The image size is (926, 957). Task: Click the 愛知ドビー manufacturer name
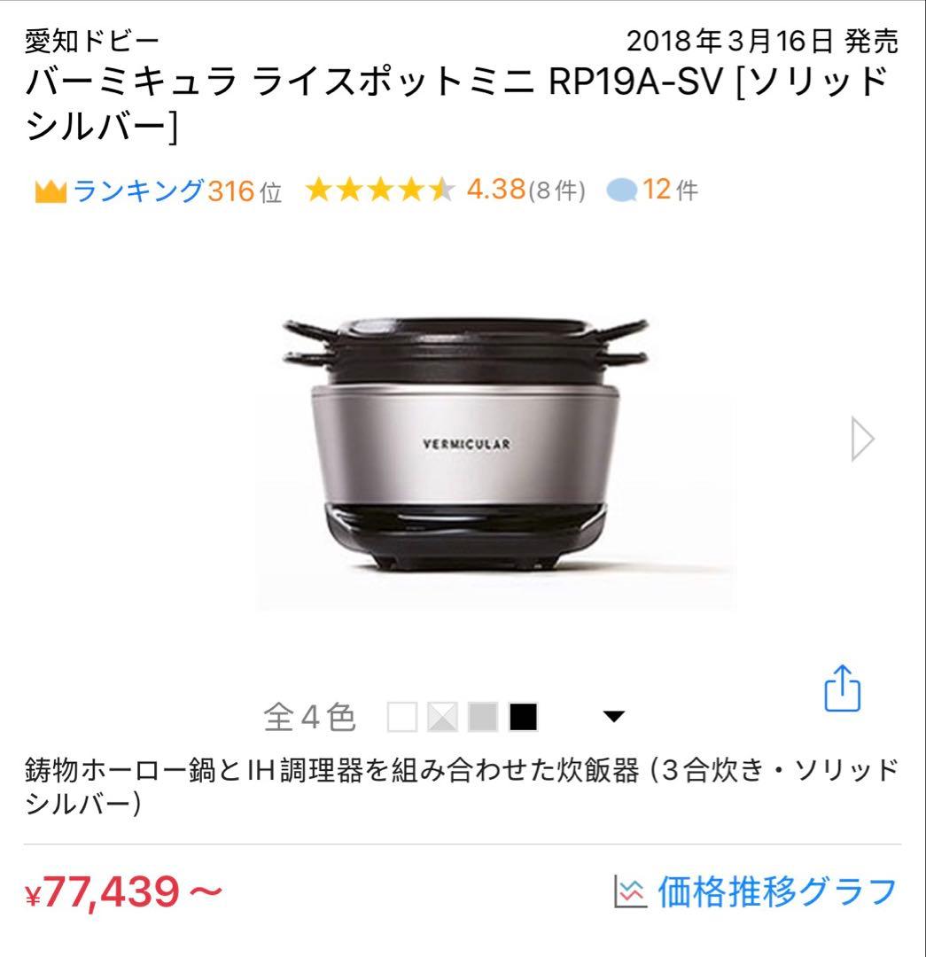[x=91, y=43]
